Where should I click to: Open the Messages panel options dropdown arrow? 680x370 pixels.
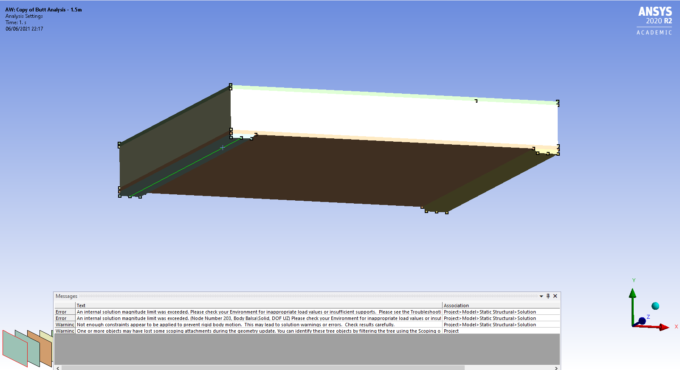pyautogui.click(x=541, y=296)
